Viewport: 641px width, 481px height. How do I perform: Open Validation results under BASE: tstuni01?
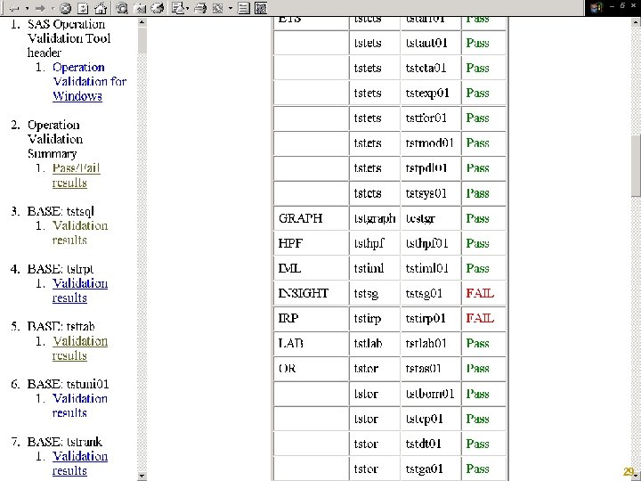click(80, 406)
